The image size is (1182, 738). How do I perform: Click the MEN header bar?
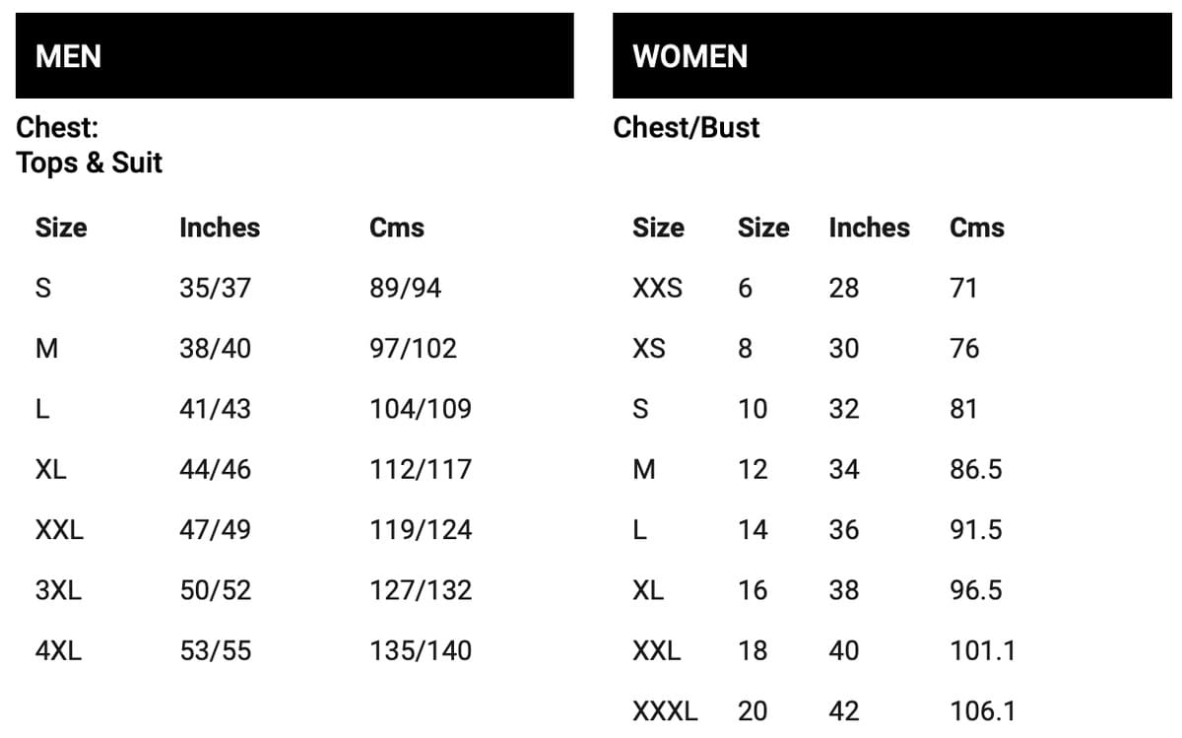click(x=295, y=55)
